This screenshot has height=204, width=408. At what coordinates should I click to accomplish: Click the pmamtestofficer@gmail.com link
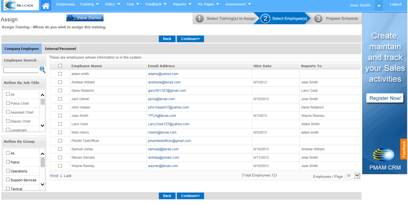(170, 141)
